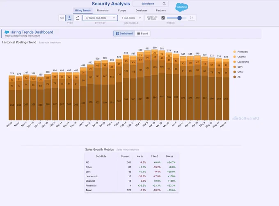Click the weeks slider handle
This screenshot has height=206, width=279.
[x=180, y=18]
